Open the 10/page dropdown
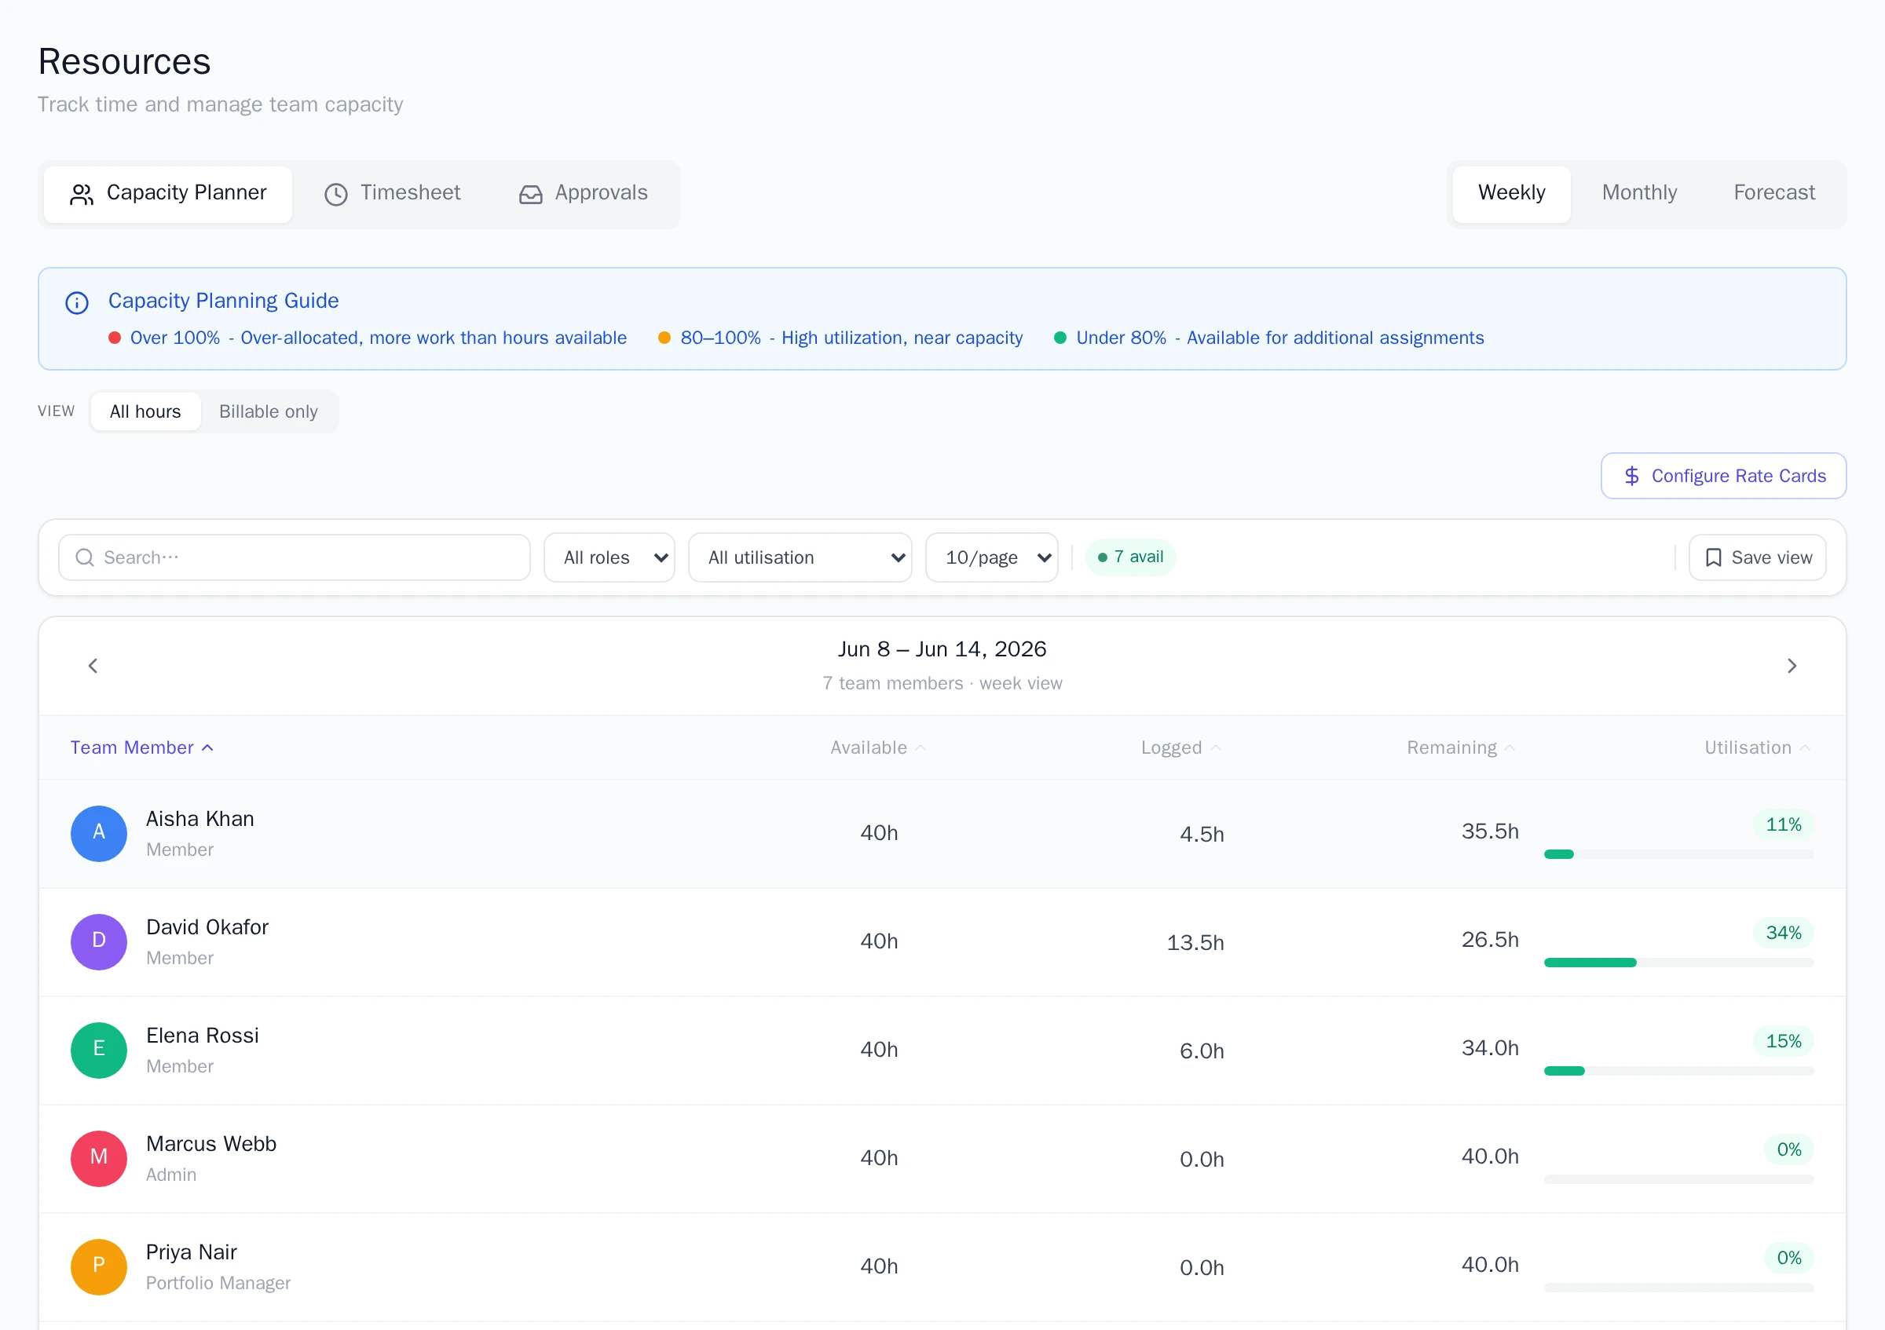Image resolution: width=1885 pixels, height=1330 pixels. point(991,557)
